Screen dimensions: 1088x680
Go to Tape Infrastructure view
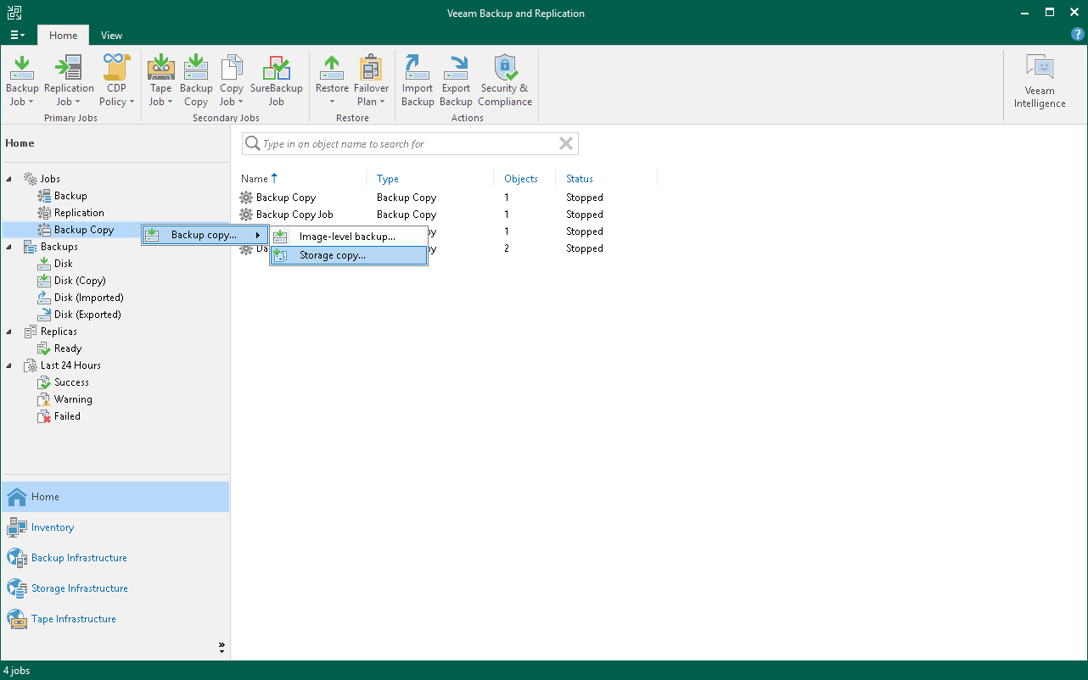pos(74,619)
